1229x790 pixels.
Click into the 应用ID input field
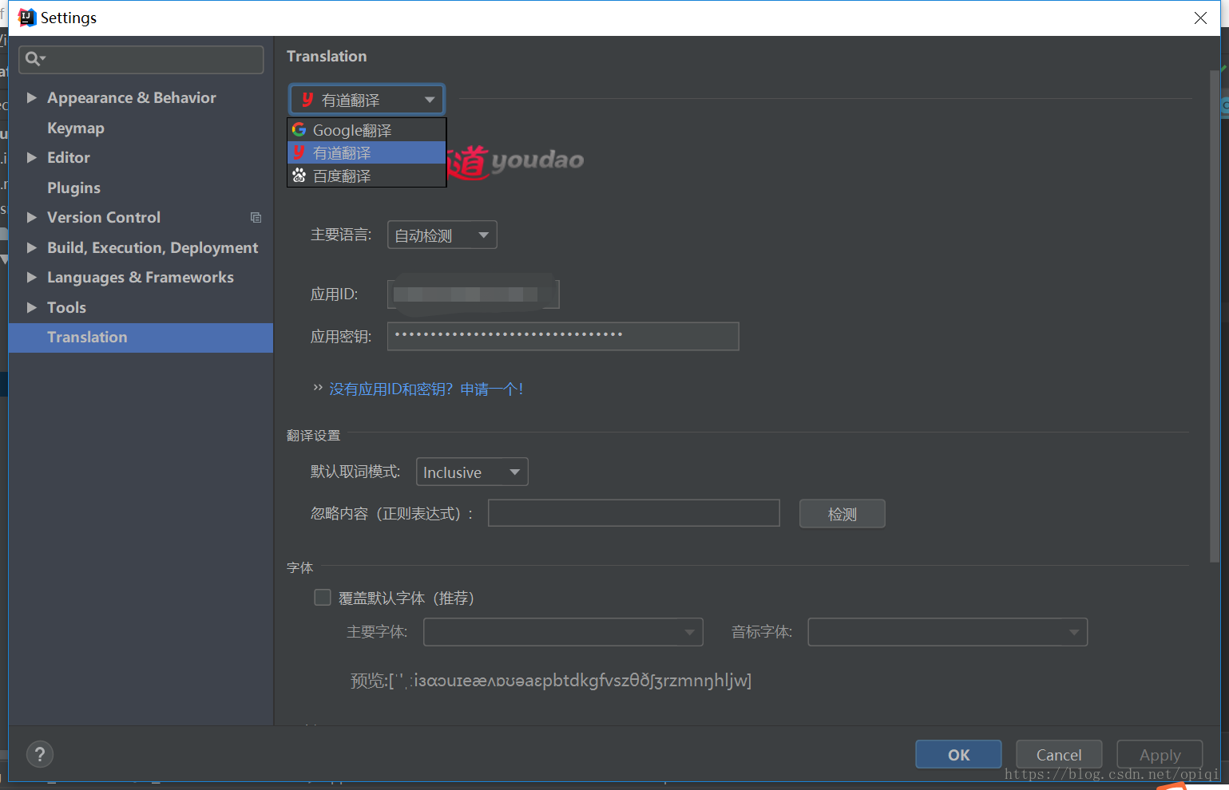point(474,294)
